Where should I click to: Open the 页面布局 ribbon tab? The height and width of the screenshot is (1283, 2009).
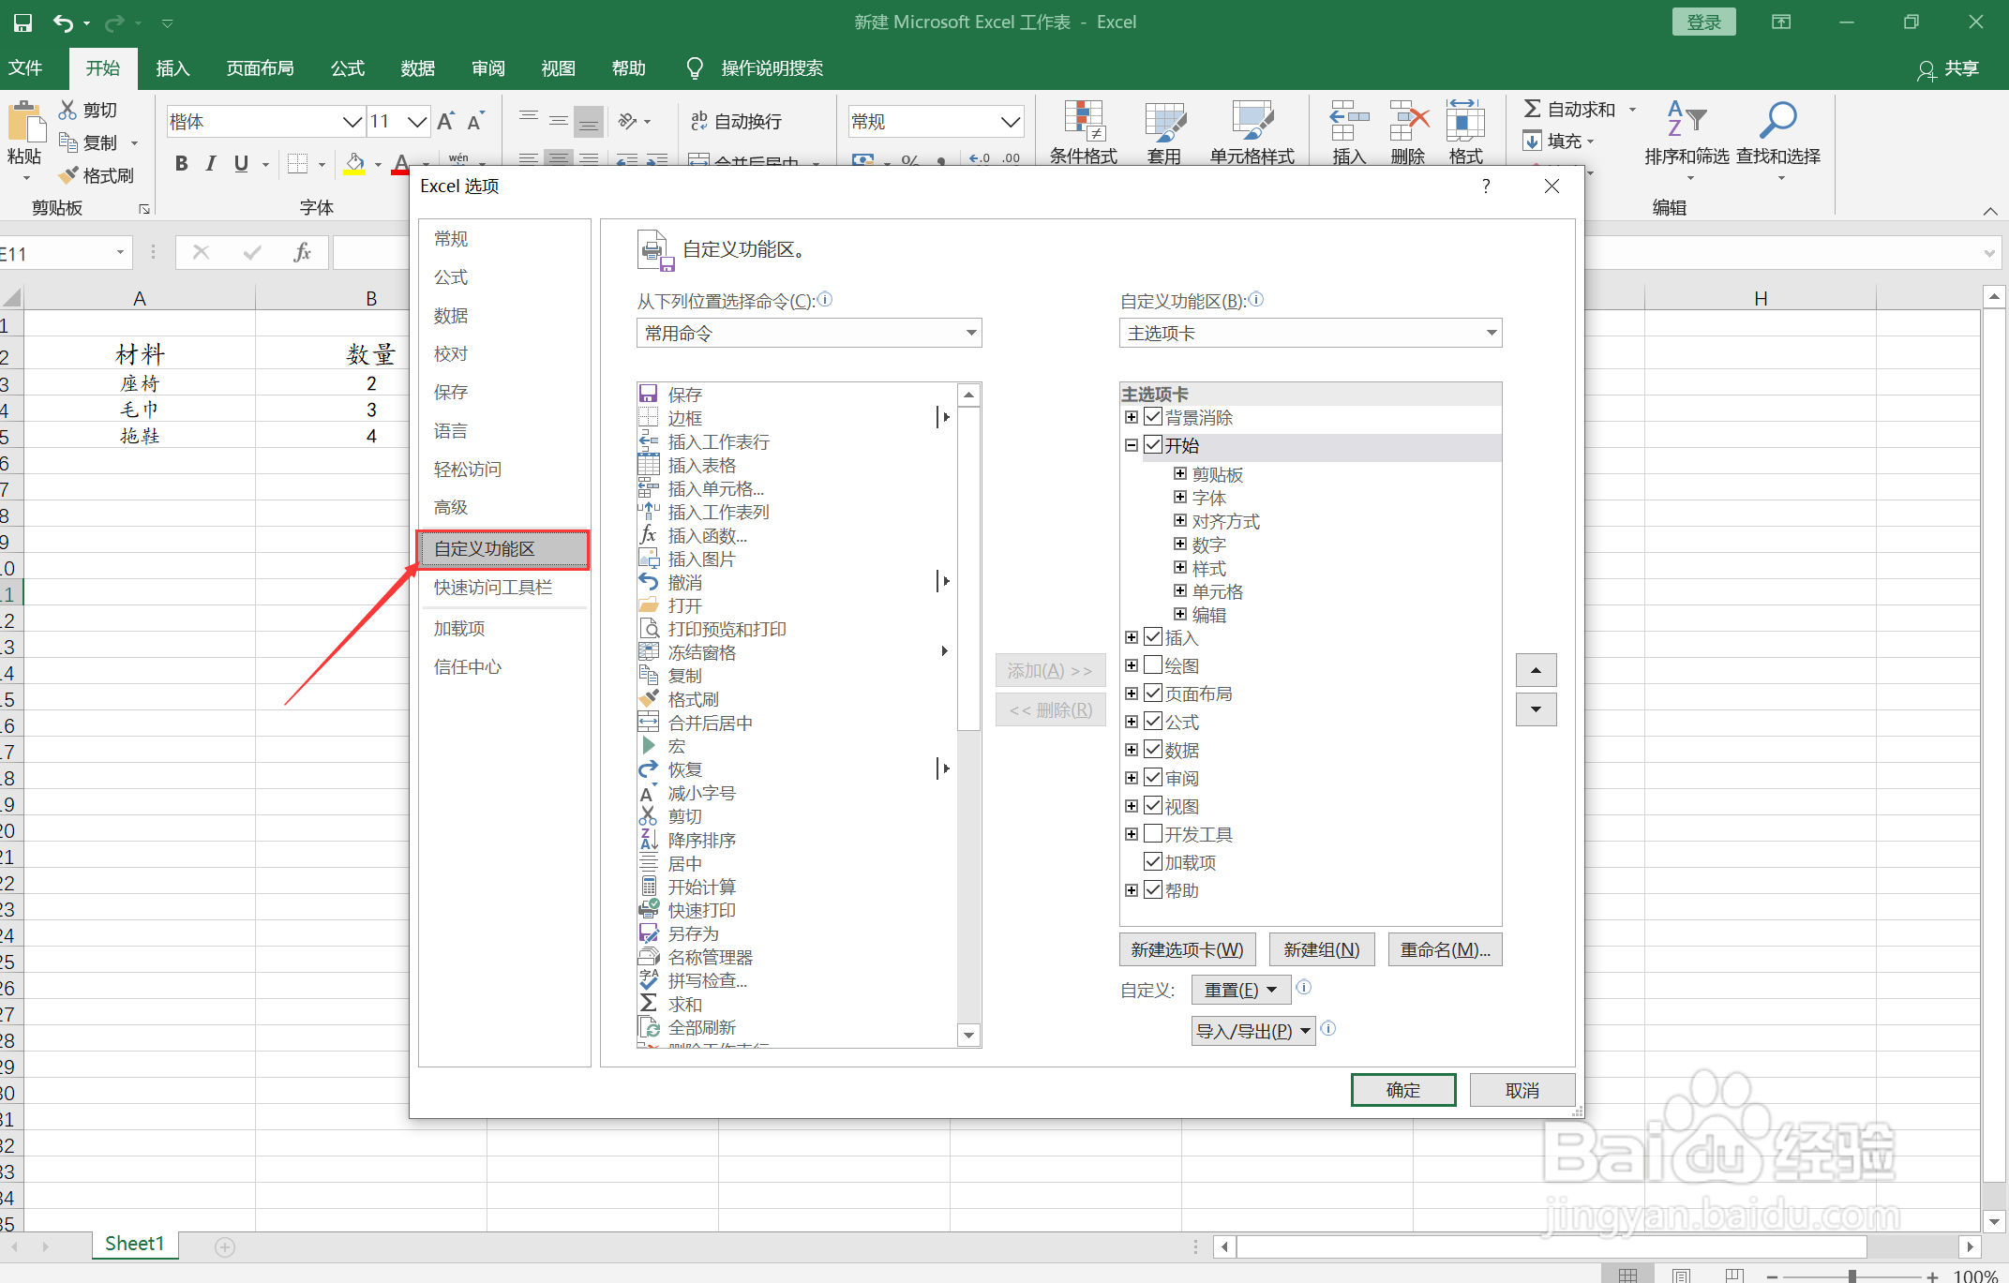click(260, 68)
